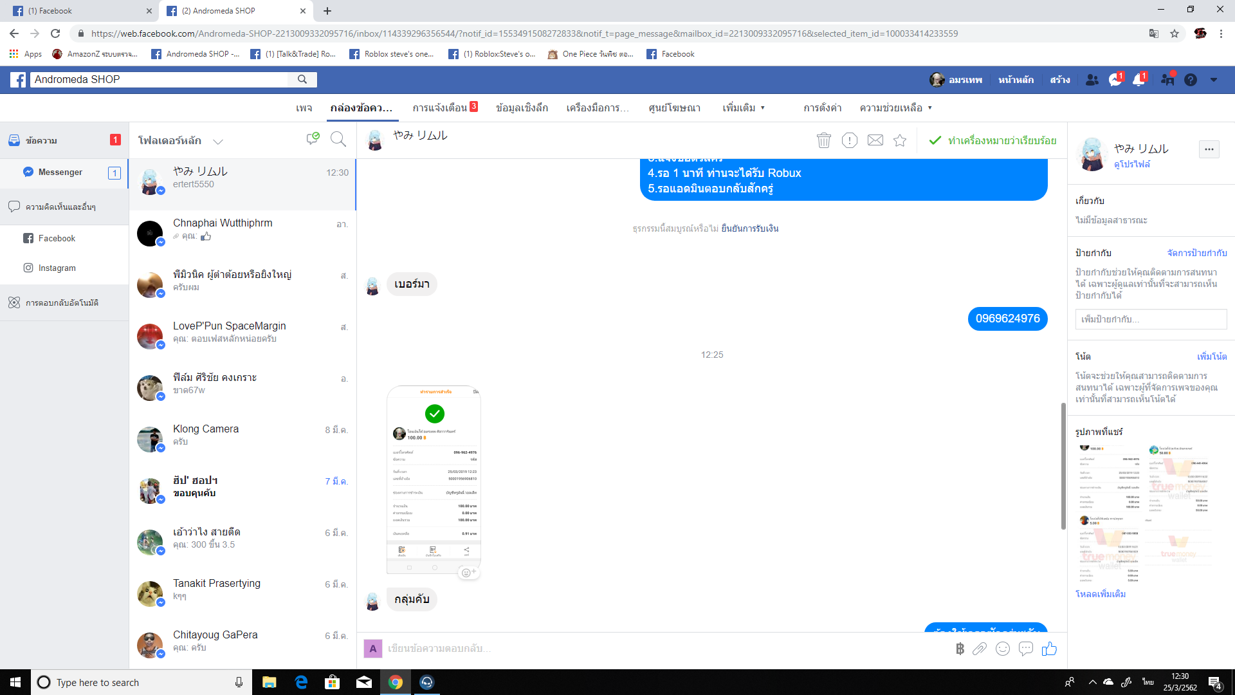Click ยืนยันการรับเงิน confirm payment link
The width and height of the screenshot is (1235, 695).
click(749, 228)
